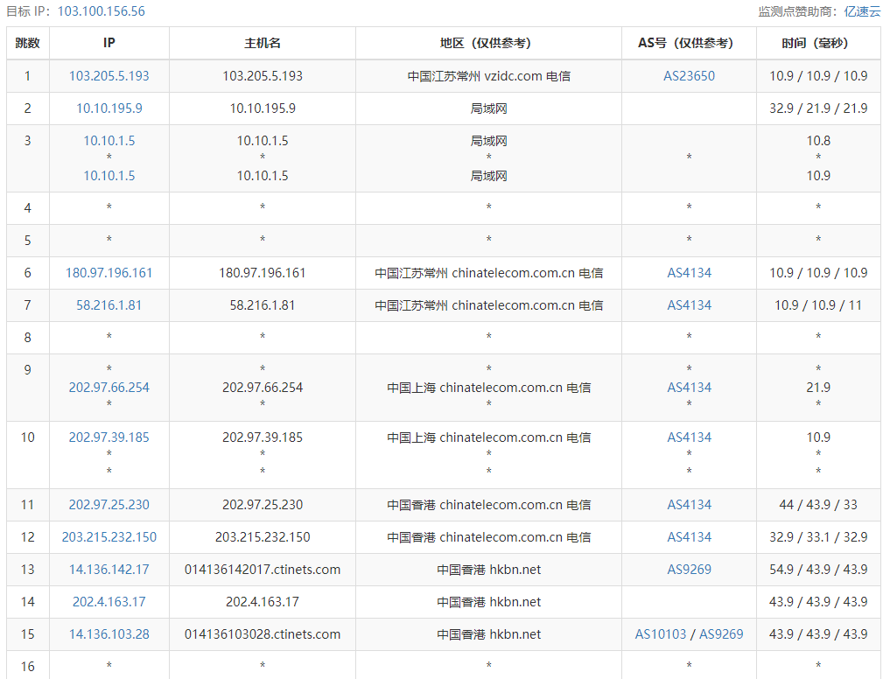Open AS23650 link in hop 1
Viewport: 890px width, 679px height.
[x=689, y=76]
